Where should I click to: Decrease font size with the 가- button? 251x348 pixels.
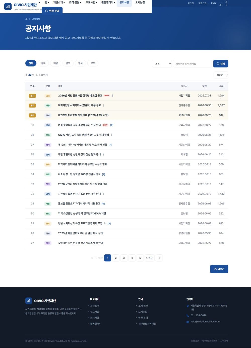221,5
